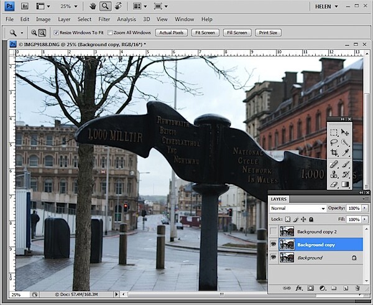Uncheck Resize Windows To Fit
Screen dimensions: 373x305
pyautogui.click(x=56, y=32)
